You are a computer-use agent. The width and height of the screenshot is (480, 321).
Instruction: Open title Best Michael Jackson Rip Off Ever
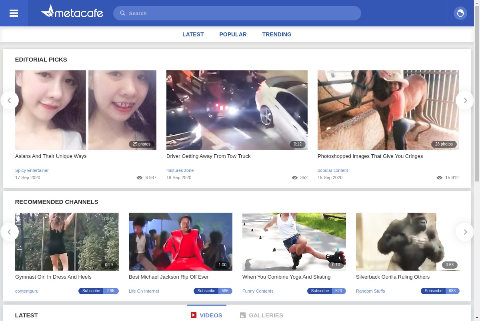point(169,277)
